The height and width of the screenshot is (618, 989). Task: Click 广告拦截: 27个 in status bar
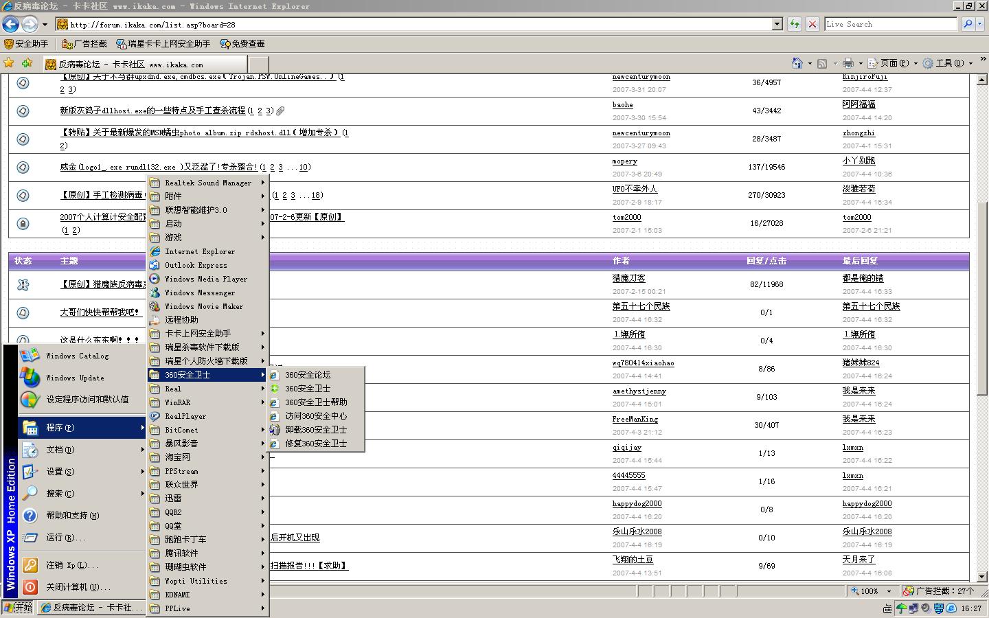(x=940, y=591)
